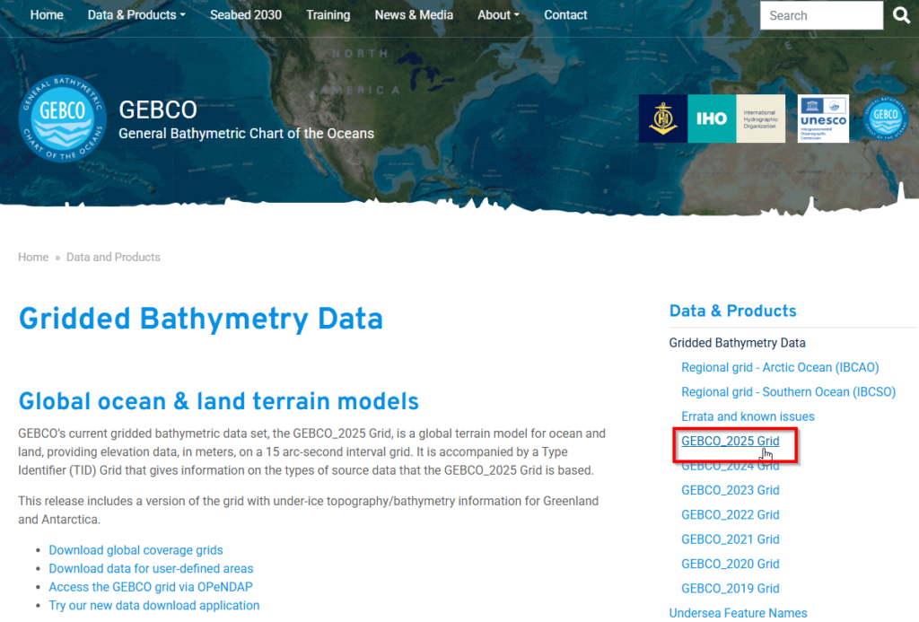
Task: Go to News & Media in the navigation
Action: click(413, 14)
